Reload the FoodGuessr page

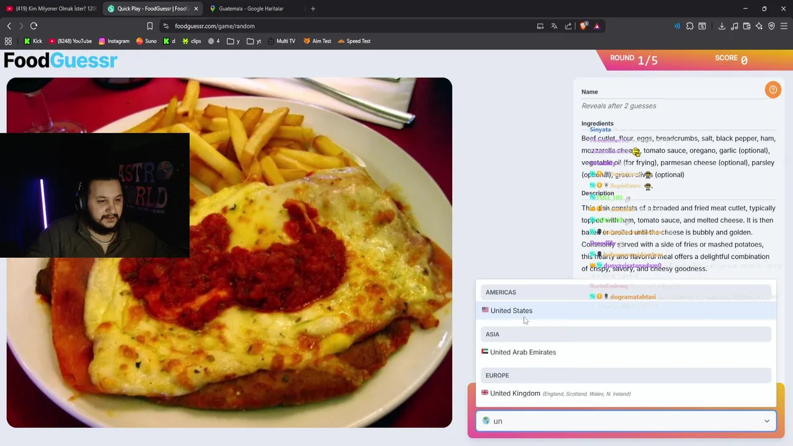(x=33, y=26)
